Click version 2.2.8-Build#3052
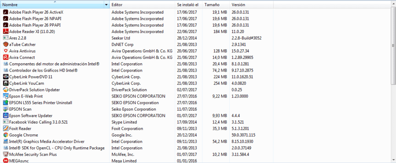396x163 pixels. click(246, 38)
